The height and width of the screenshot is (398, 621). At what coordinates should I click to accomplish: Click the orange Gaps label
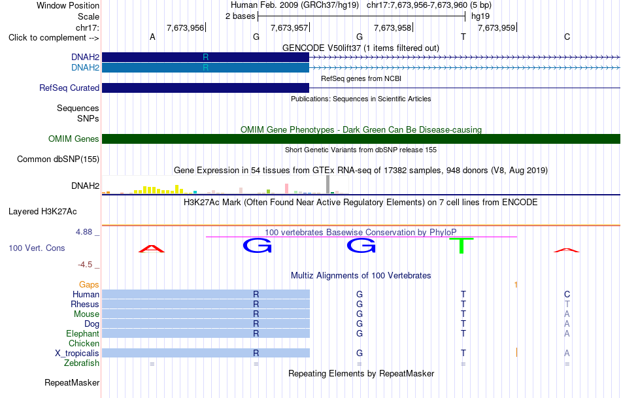89,285
